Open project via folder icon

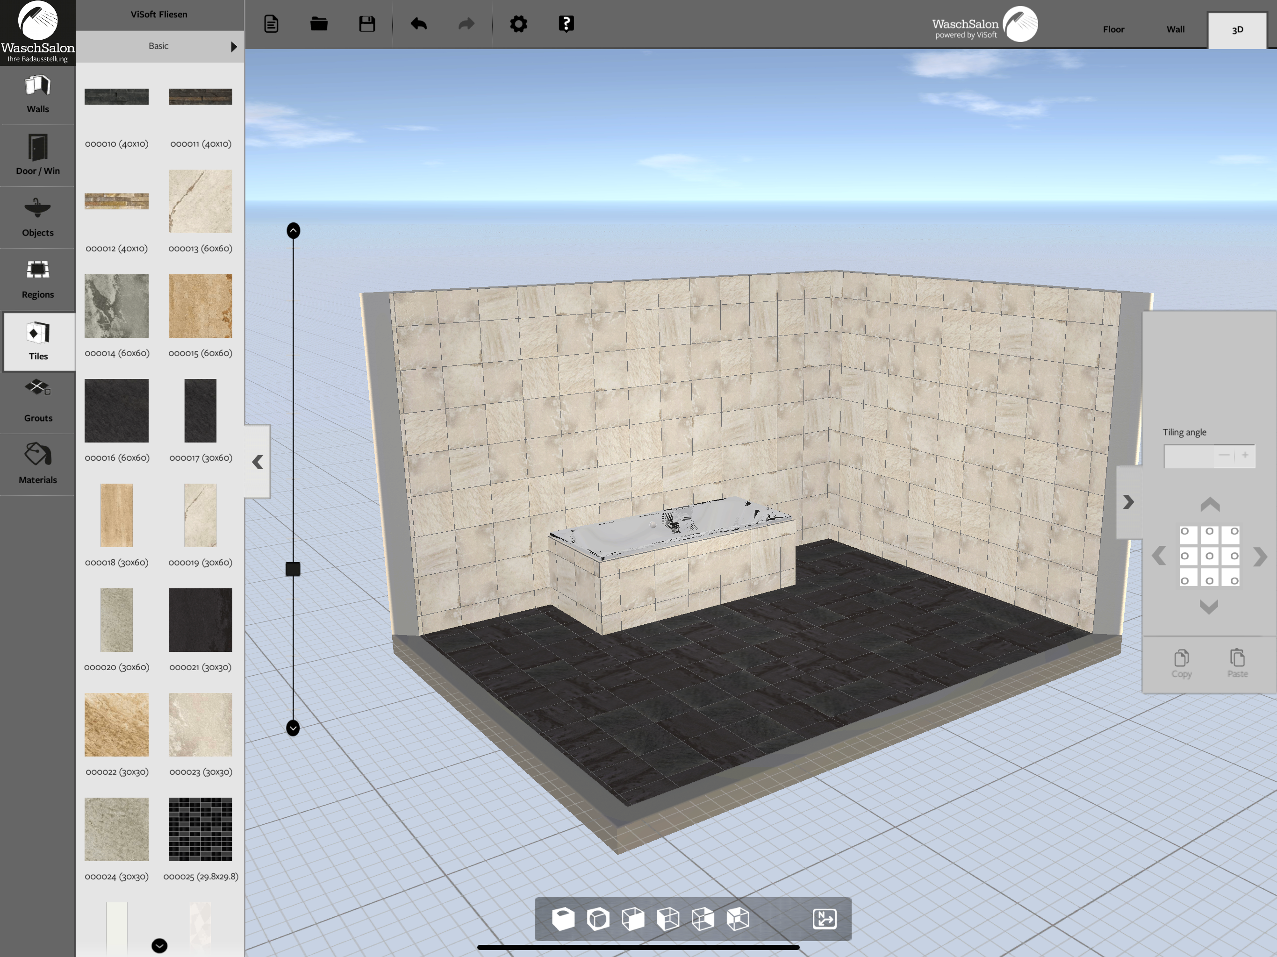pos(319,24)
